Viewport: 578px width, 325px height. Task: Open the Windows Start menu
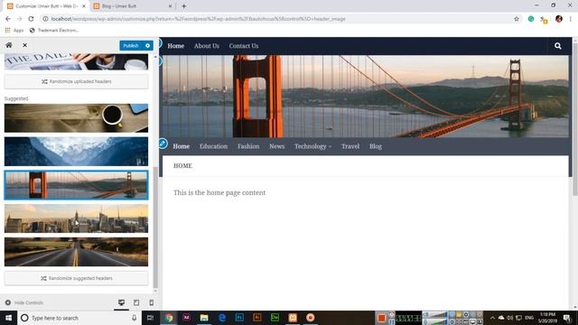coord(8,318)
